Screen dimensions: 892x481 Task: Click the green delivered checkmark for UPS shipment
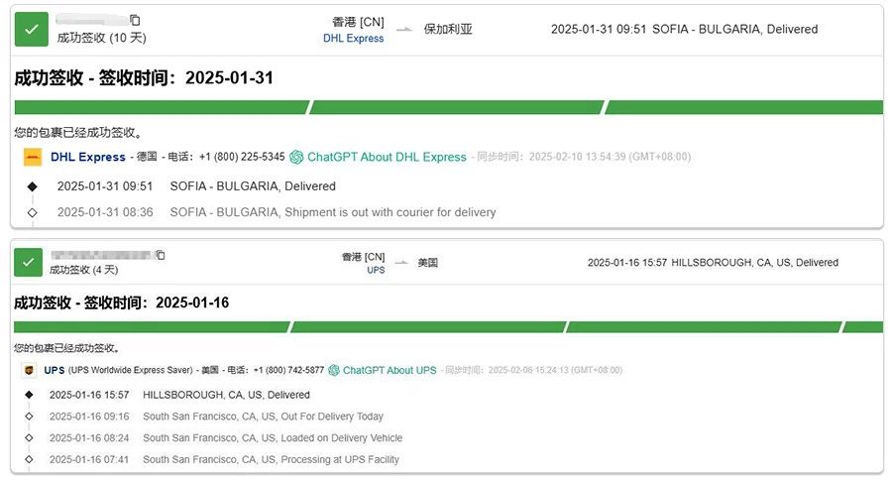[x=28, y=262]
